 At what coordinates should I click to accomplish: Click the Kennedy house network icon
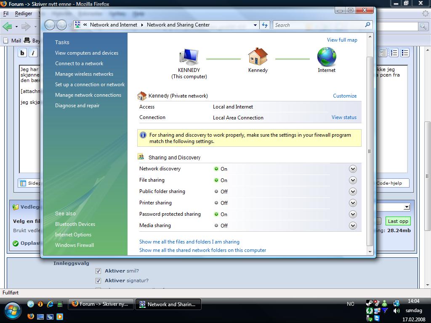[x=258, y=57]
